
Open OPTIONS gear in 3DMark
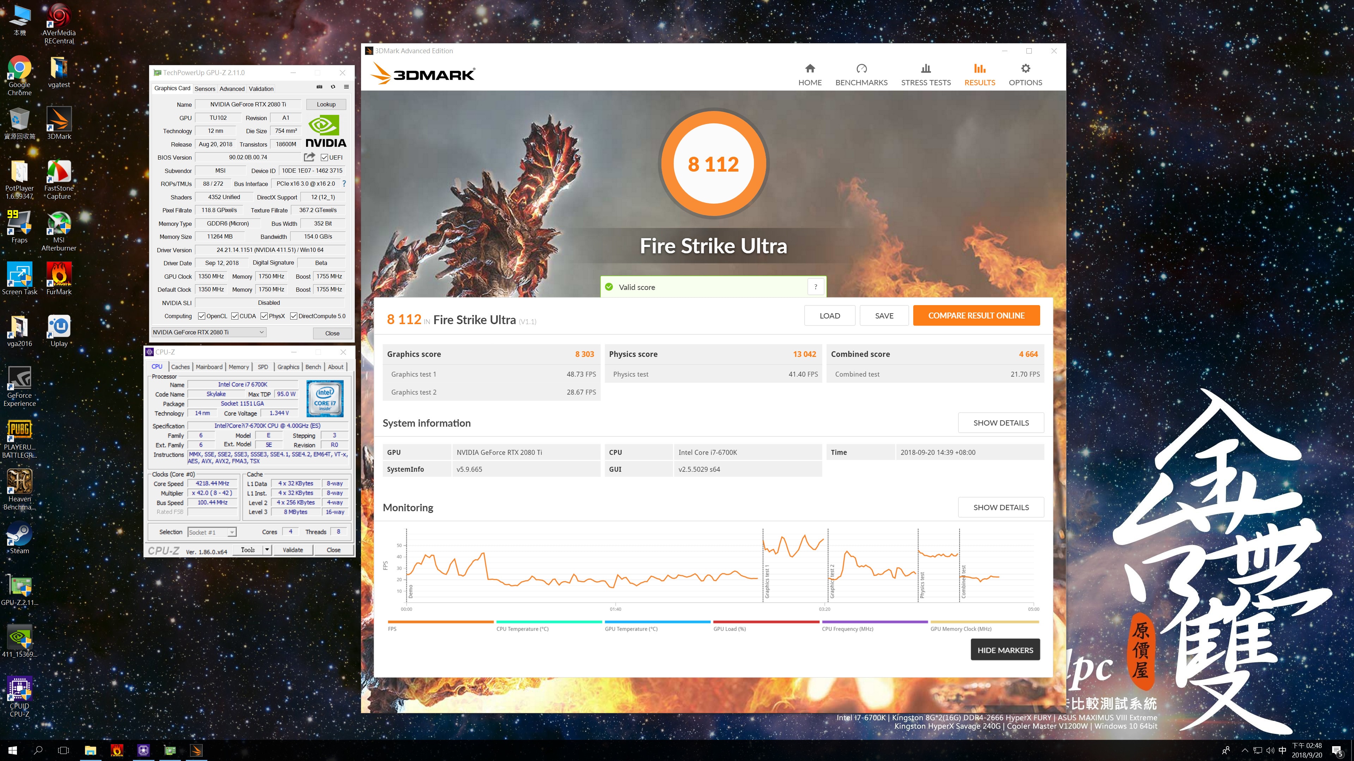(1025, 75)
